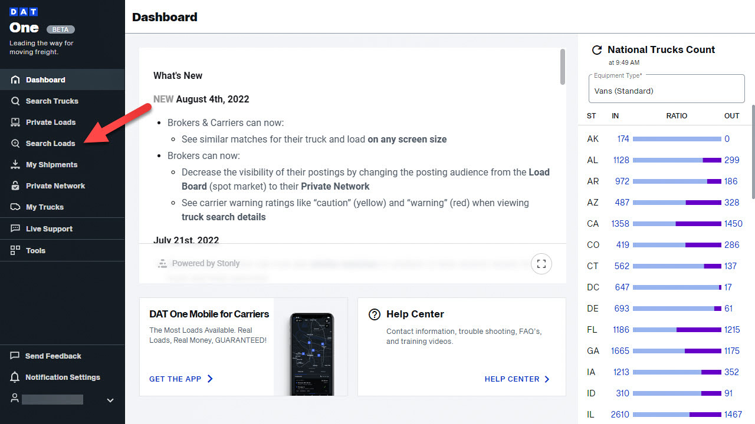Screen dimensions: 755x424
Task: Click the Help Center question mark icon
Action: pyautogui.click(x=374, y=314)
